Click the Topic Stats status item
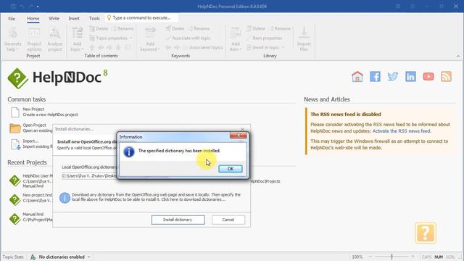464x261 pixels. point(13,257)
